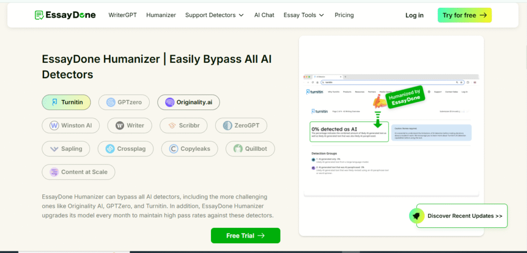
Task: Click the Winston AI logo icon
Action: click(54, 125)
